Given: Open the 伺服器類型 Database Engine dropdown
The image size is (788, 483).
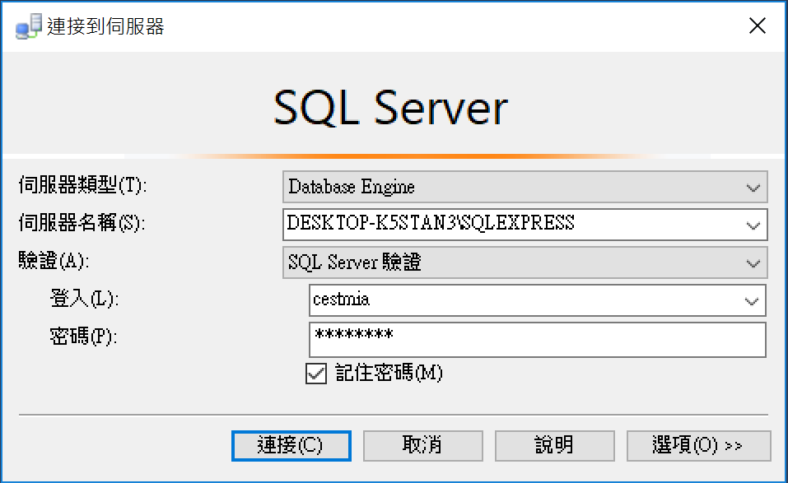Looking at the screenshot, I should click(x=525, y=187).
